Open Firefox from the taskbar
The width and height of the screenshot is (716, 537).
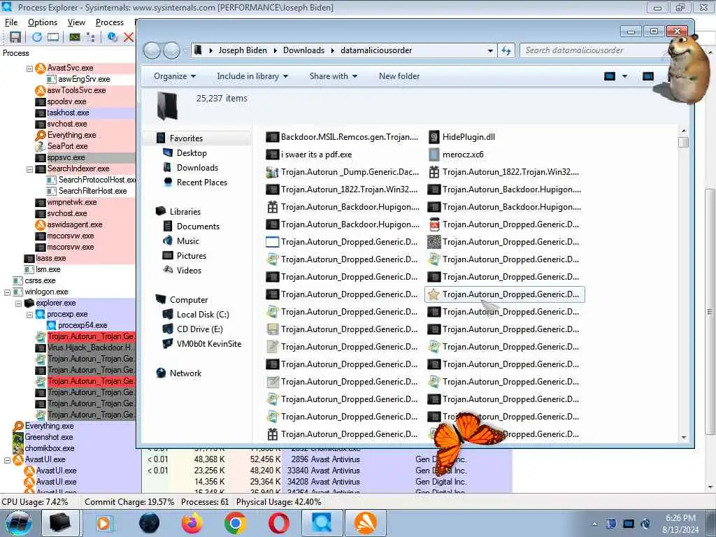pyautogui.click(x=192, y=523)
